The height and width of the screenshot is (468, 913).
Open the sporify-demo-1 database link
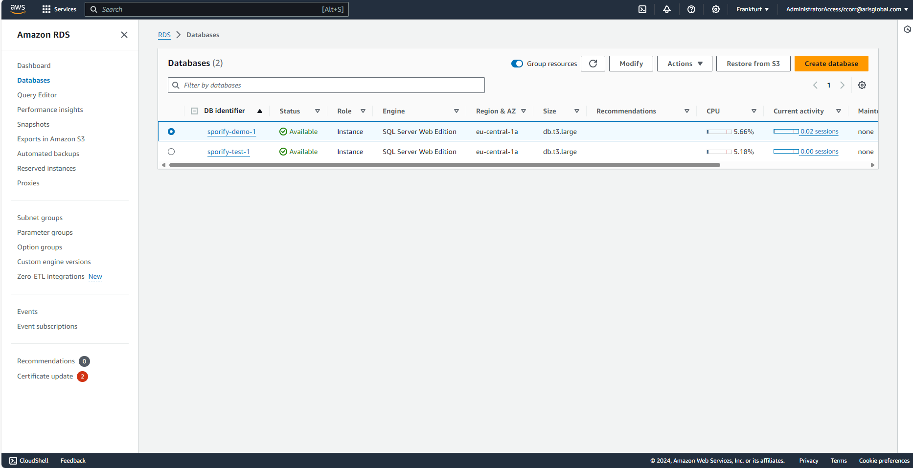point(231,132)
